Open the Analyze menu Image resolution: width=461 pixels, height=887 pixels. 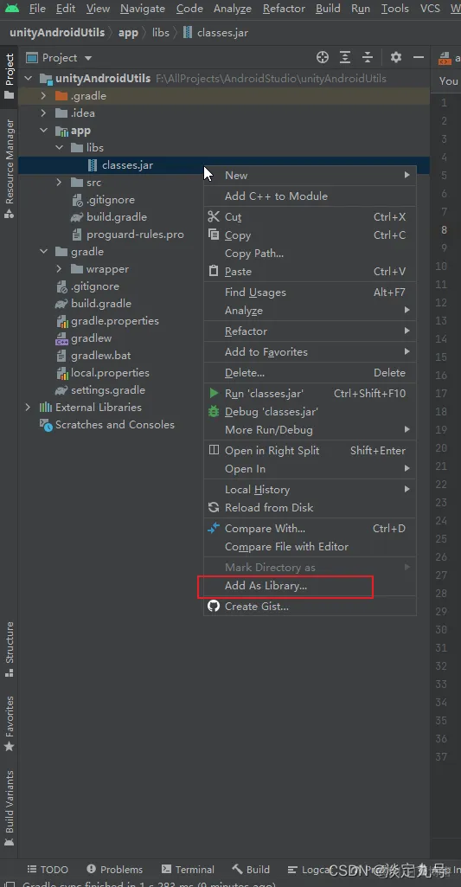coord(233,9)
